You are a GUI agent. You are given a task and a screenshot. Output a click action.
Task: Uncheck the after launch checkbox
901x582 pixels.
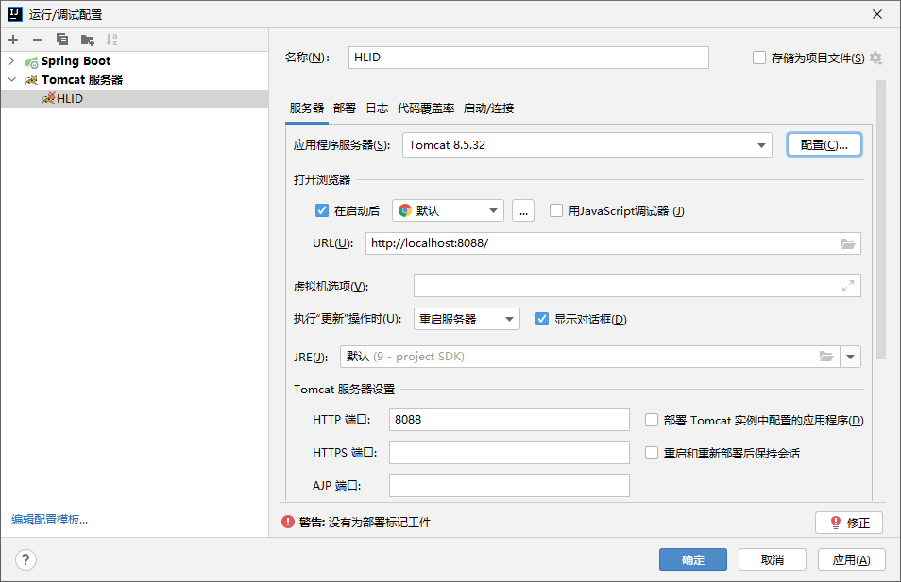[322, 210]
